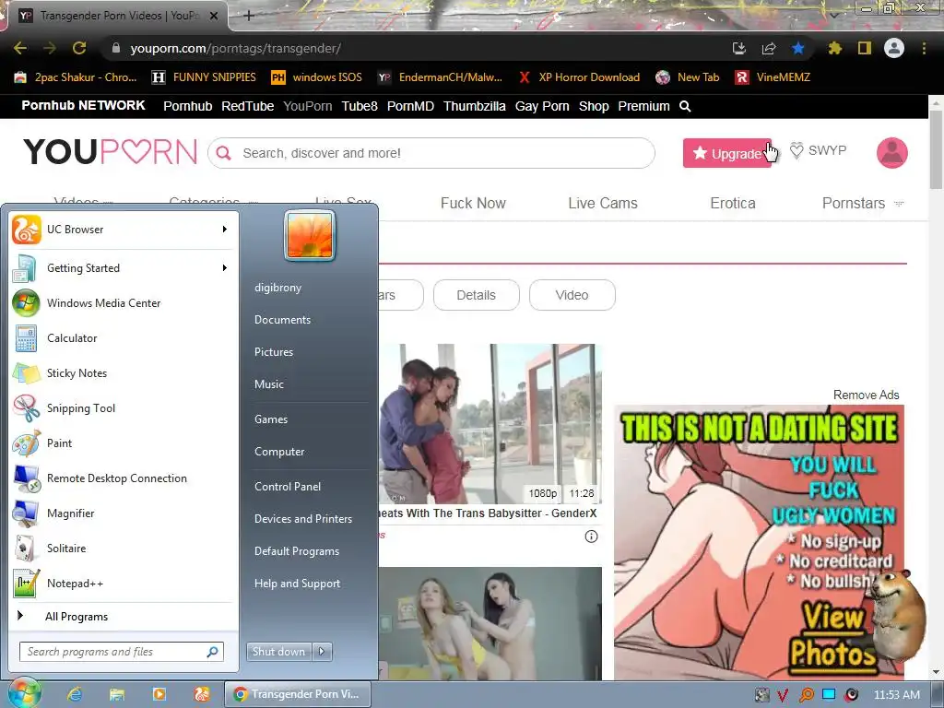944x708 pixels.
Task: Click the pink Upgrade button
Action: coord(726,153)
